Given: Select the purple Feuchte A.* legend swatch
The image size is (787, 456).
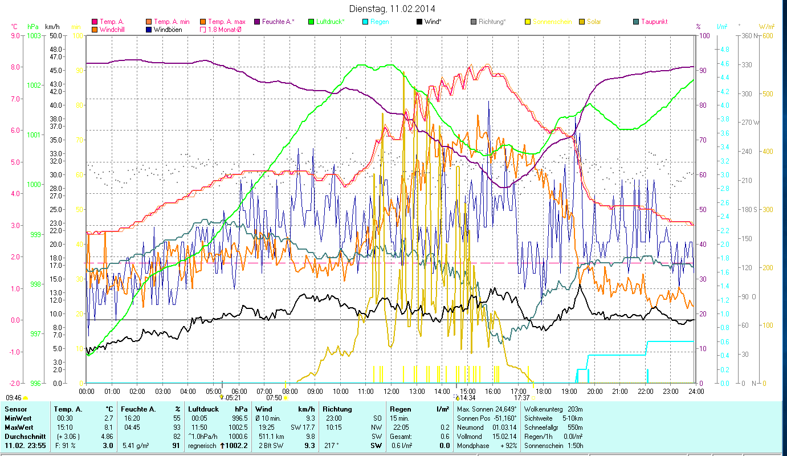Looking at the screenshot, I should click(256, 22).
